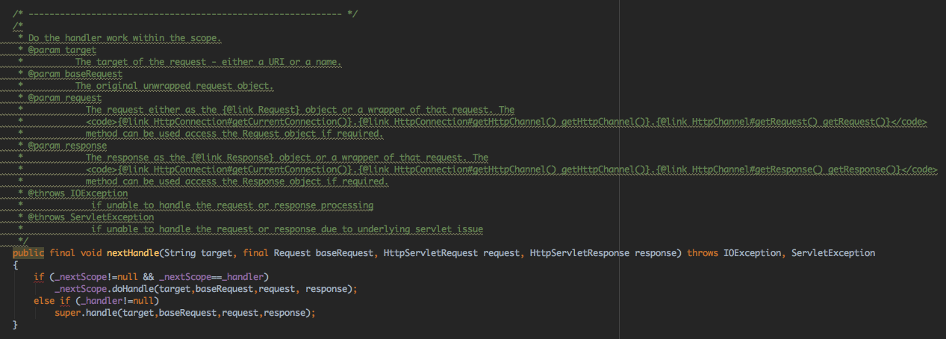Screen dimensions: 946x339
Task: Click the method's closing curly brace
Action: pyautogui.click(x=15, y=325)
